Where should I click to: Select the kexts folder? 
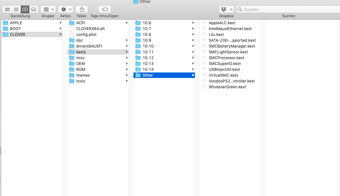(x=99, y=52)
